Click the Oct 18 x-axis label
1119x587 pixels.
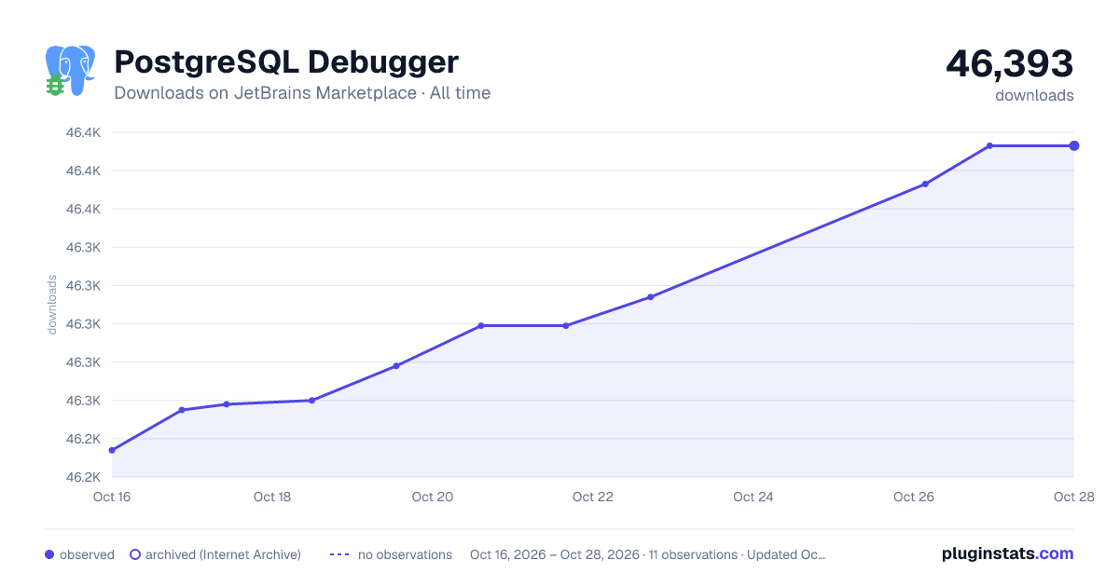272,497
